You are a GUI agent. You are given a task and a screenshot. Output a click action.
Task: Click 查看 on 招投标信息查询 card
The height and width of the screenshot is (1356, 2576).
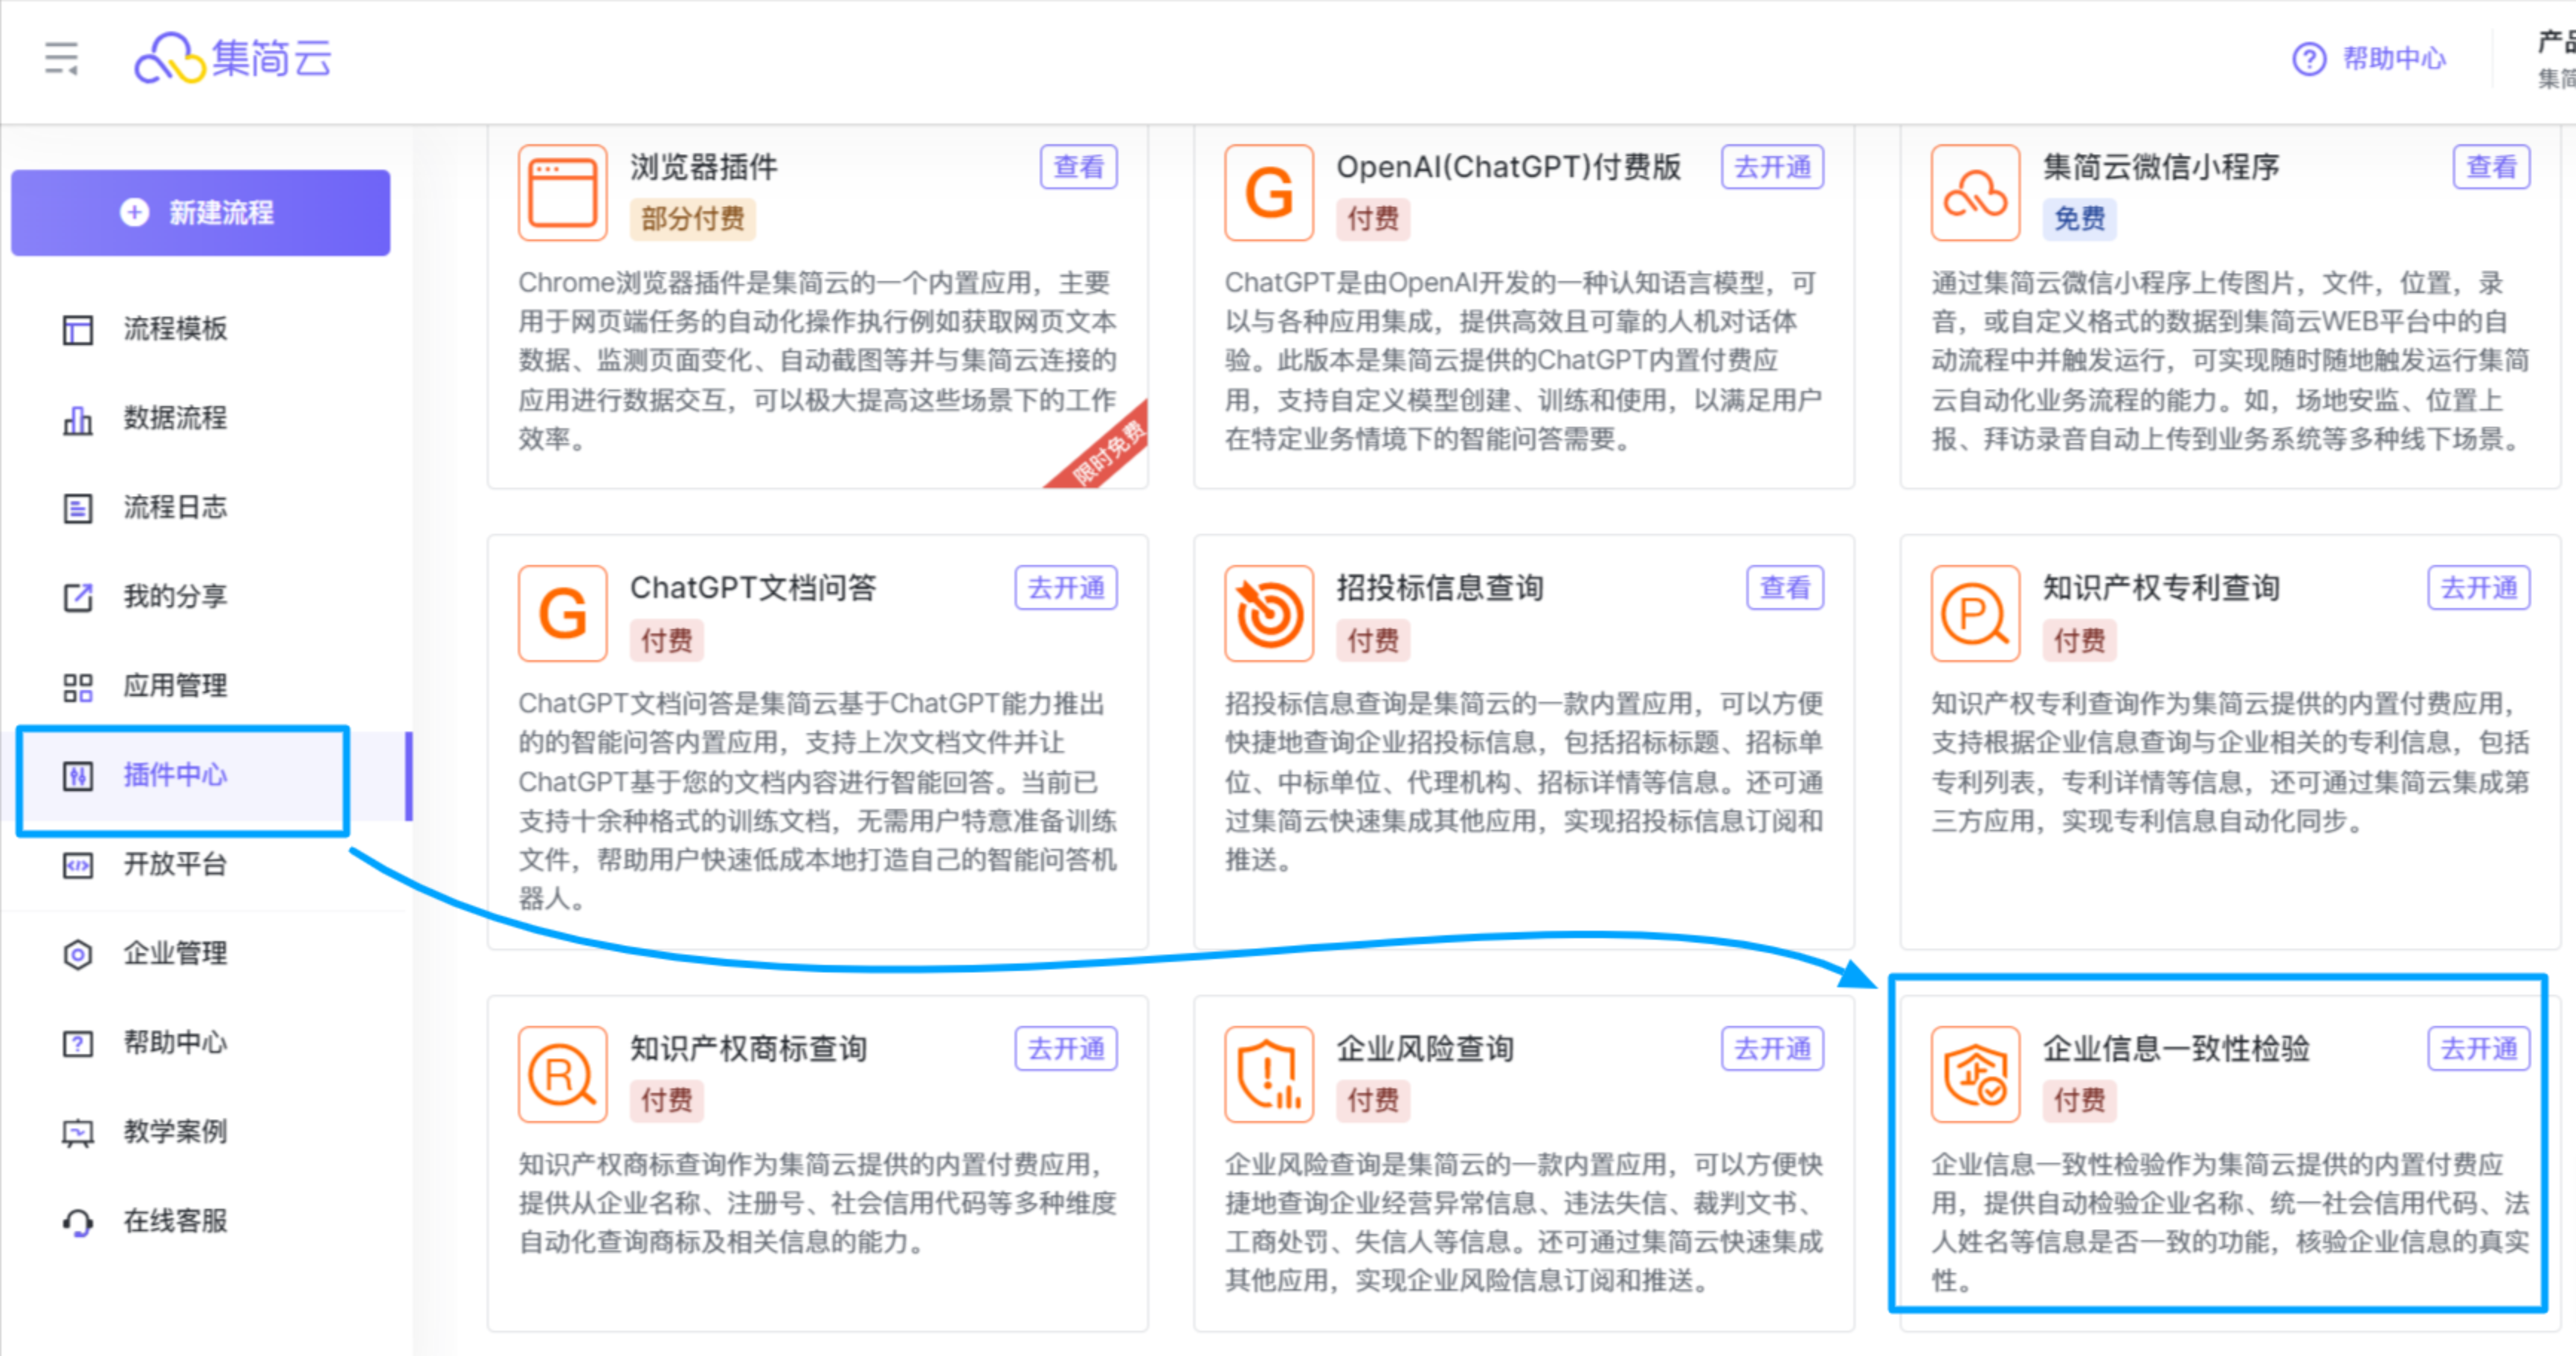[x=1785, y=588]
